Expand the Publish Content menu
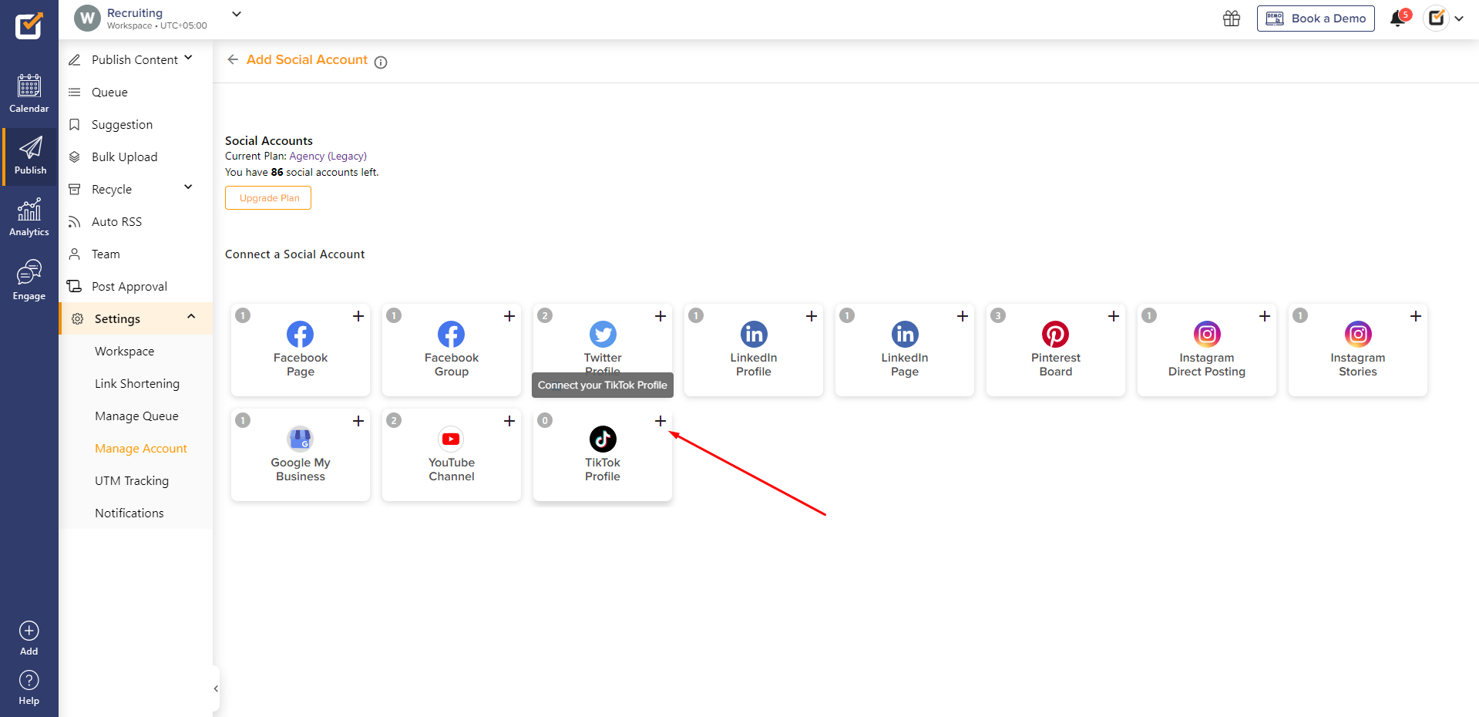The width and height of the screenshot is (1479, 717). click(189, 58)
